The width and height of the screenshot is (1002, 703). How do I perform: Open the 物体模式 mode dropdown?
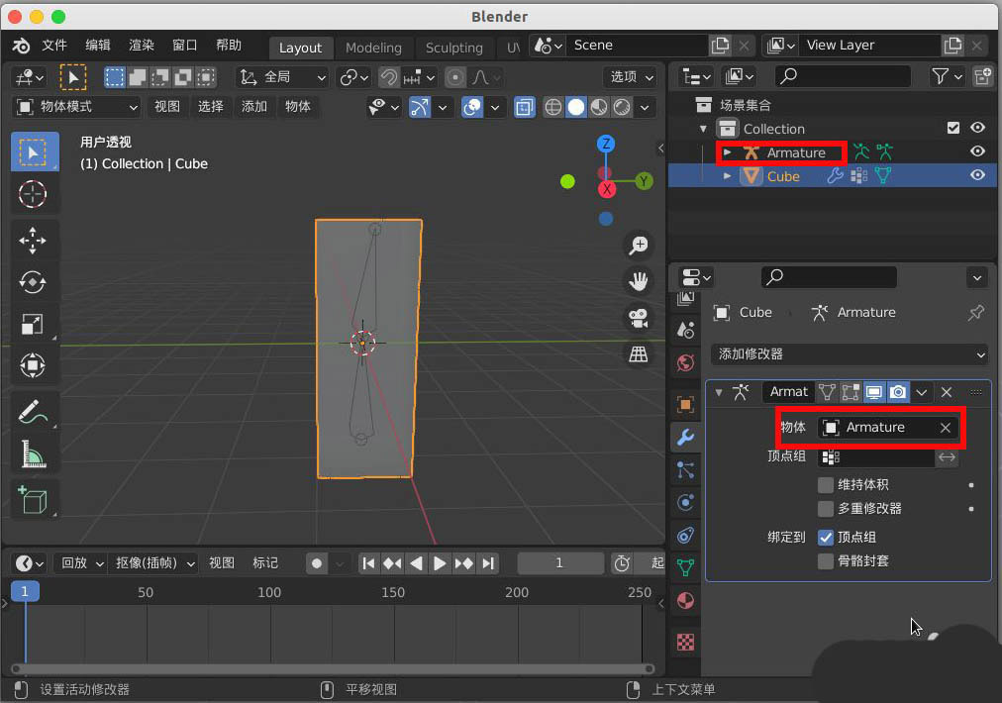(75, 107)
